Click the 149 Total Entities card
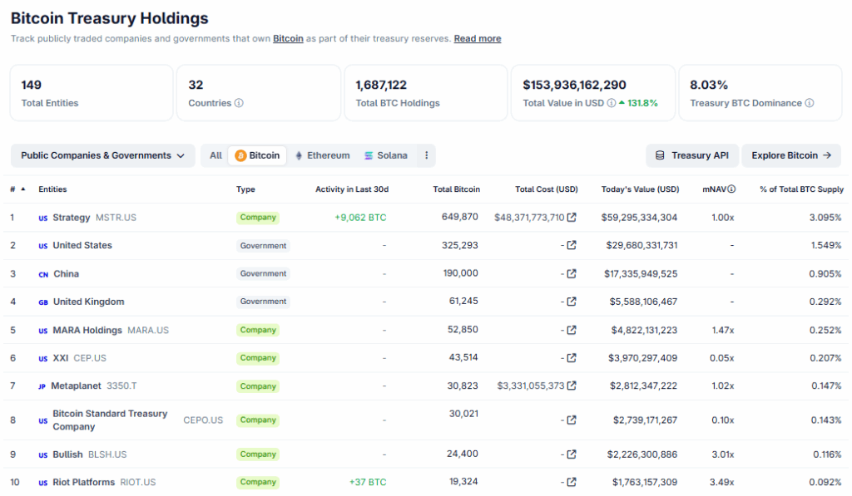 [x=92, y=93]
